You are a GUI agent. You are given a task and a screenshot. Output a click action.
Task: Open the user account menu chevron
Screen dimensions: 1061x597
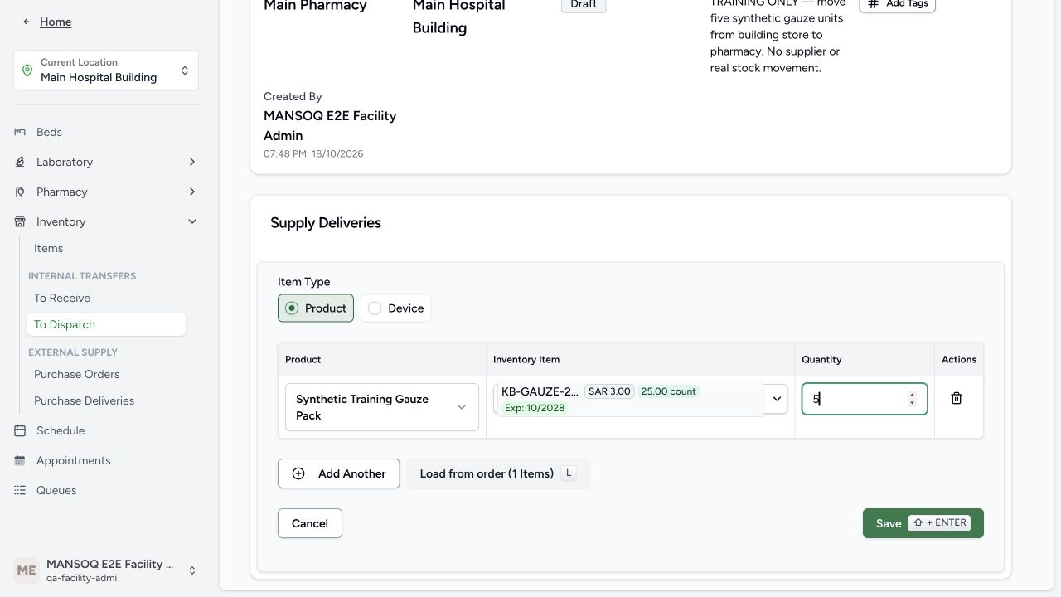point(192,570)
